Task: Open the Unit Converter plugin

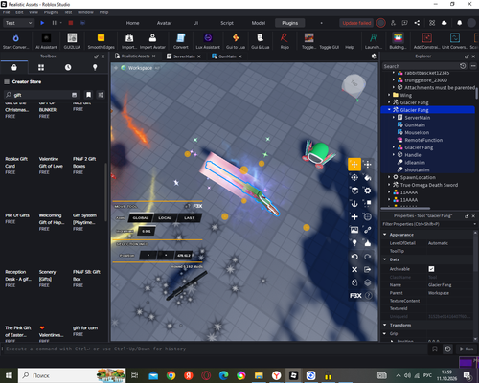Action: [454, 41]
